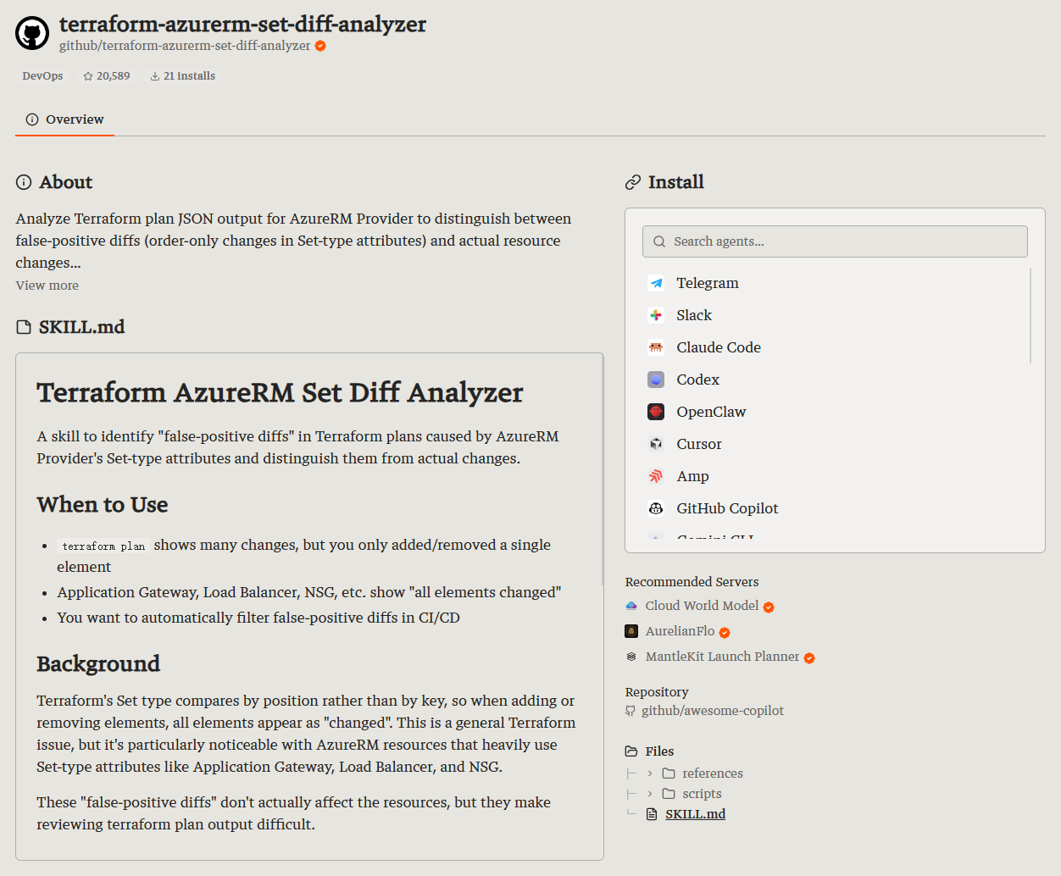This screenshot has width=1061, height=876.
Task: Click the Telegram agent icon
Action: click(x=656, y=283)
